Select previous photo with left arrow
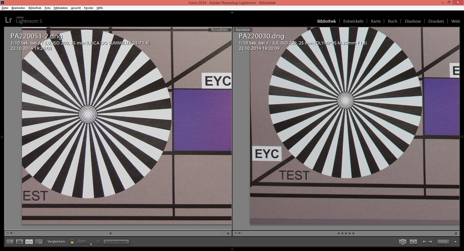464x251 pixels. click(x=424, y=241)
